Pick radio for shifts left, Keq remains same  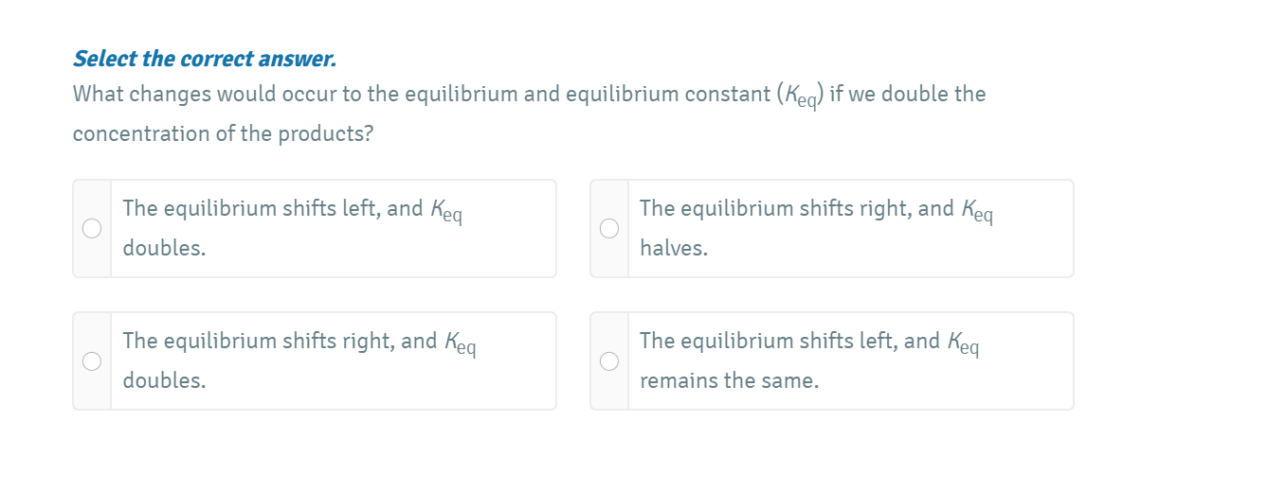609,360
